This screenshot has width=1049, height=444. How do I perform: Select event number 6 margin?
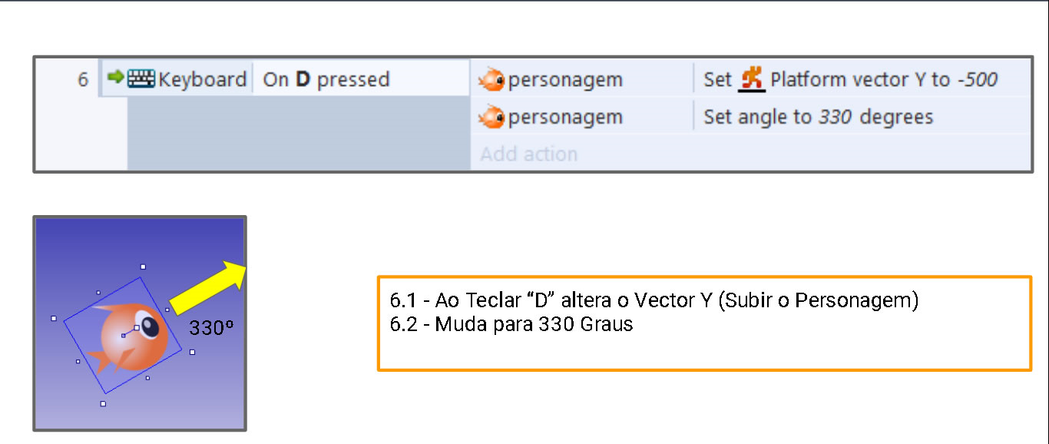(x=83, y=79)
